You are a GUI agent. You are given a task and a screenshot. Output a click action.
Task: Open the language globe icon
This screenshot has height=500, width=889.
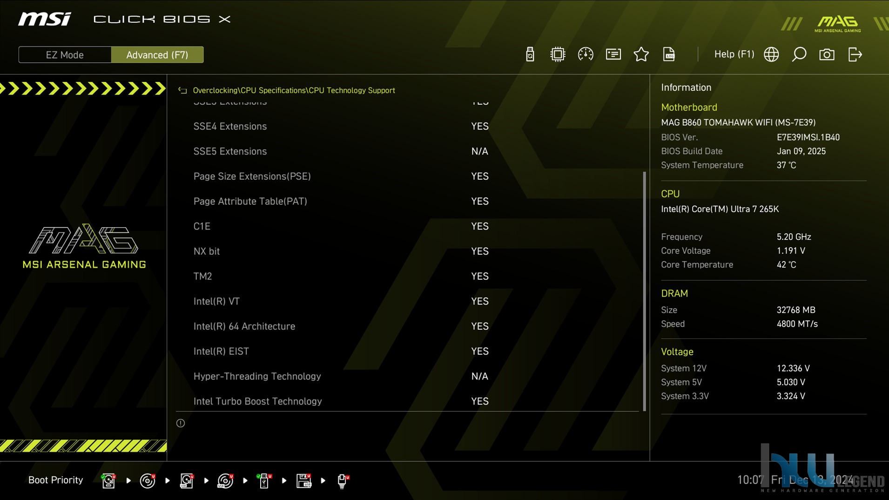coord(771,54)
